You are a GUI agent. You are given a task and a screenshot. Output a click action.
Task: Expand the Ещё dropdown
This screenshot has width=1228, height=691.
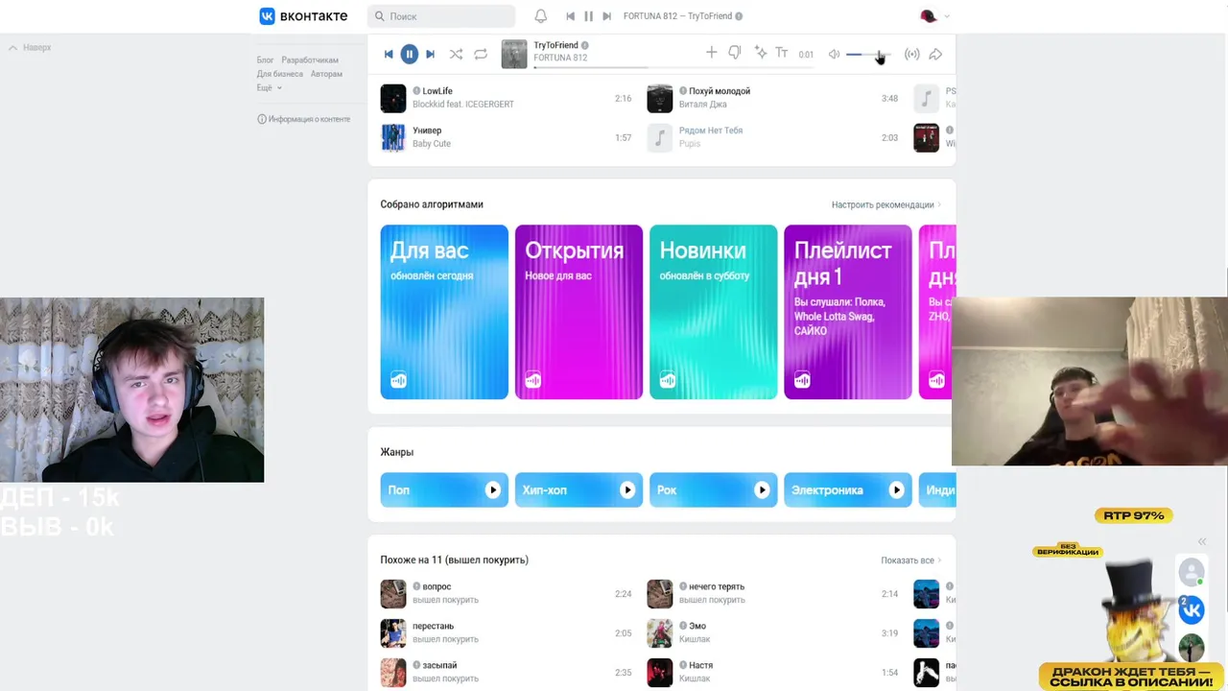[269, 87]
